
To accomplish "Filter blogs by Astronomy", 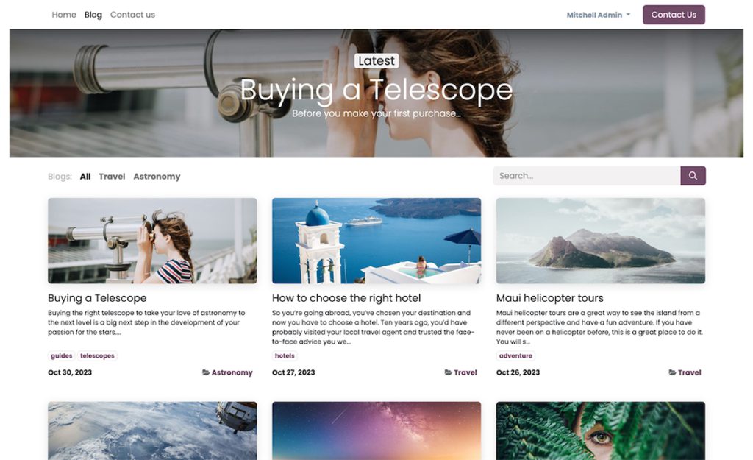I will (x=157, y=177).
